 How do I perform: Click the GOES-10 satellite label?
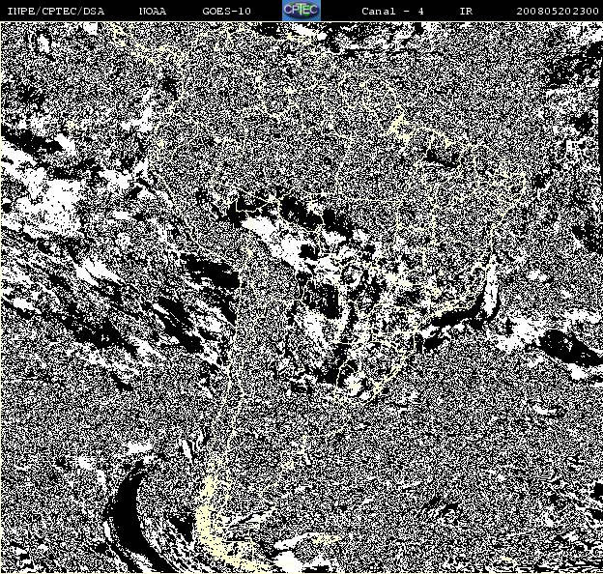click(x=226, y=11)
